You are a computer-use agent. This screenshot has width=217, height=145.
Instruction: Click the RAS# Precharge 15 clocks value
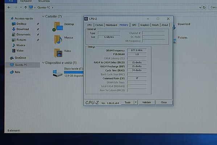[x=137, y=66]
